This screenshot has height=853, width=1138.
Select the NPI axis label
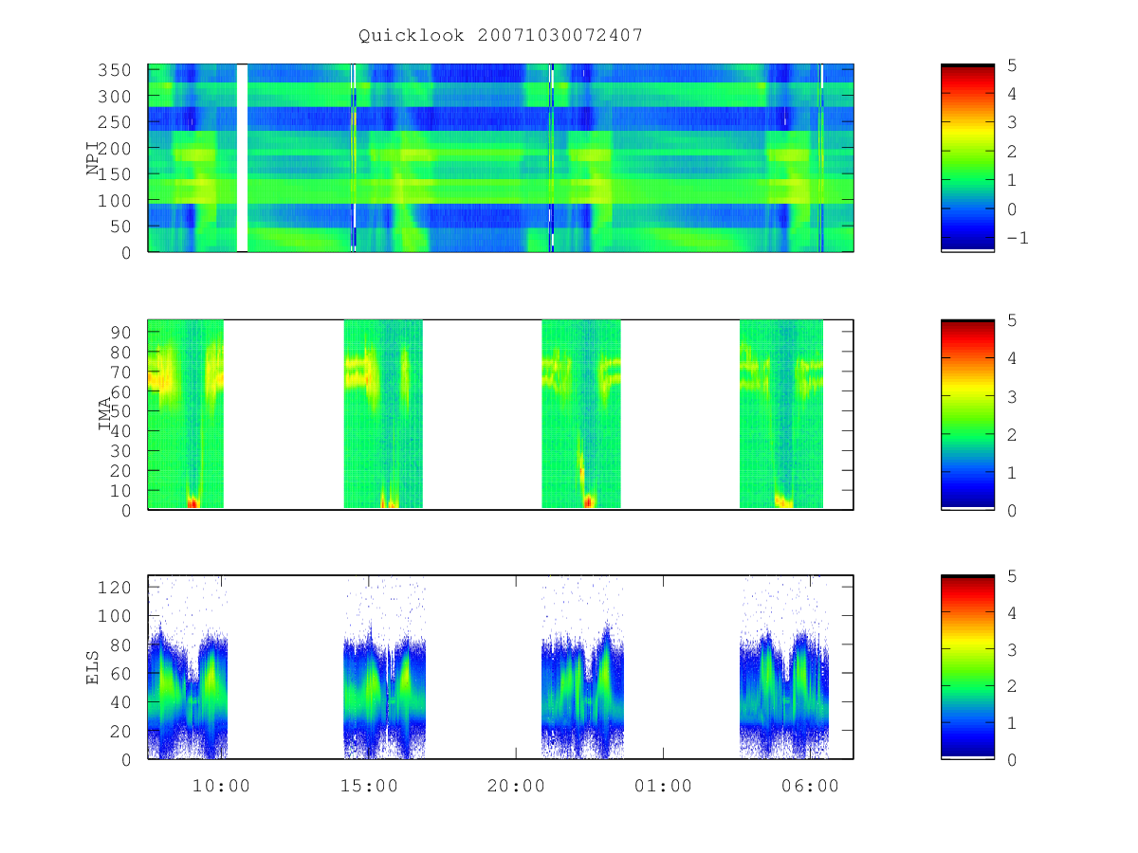click(x=94, y=158)
